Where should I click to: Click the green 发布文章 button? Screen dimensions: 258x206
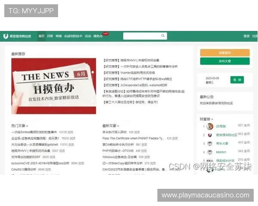pyautogui.click(x=225, y=61)
